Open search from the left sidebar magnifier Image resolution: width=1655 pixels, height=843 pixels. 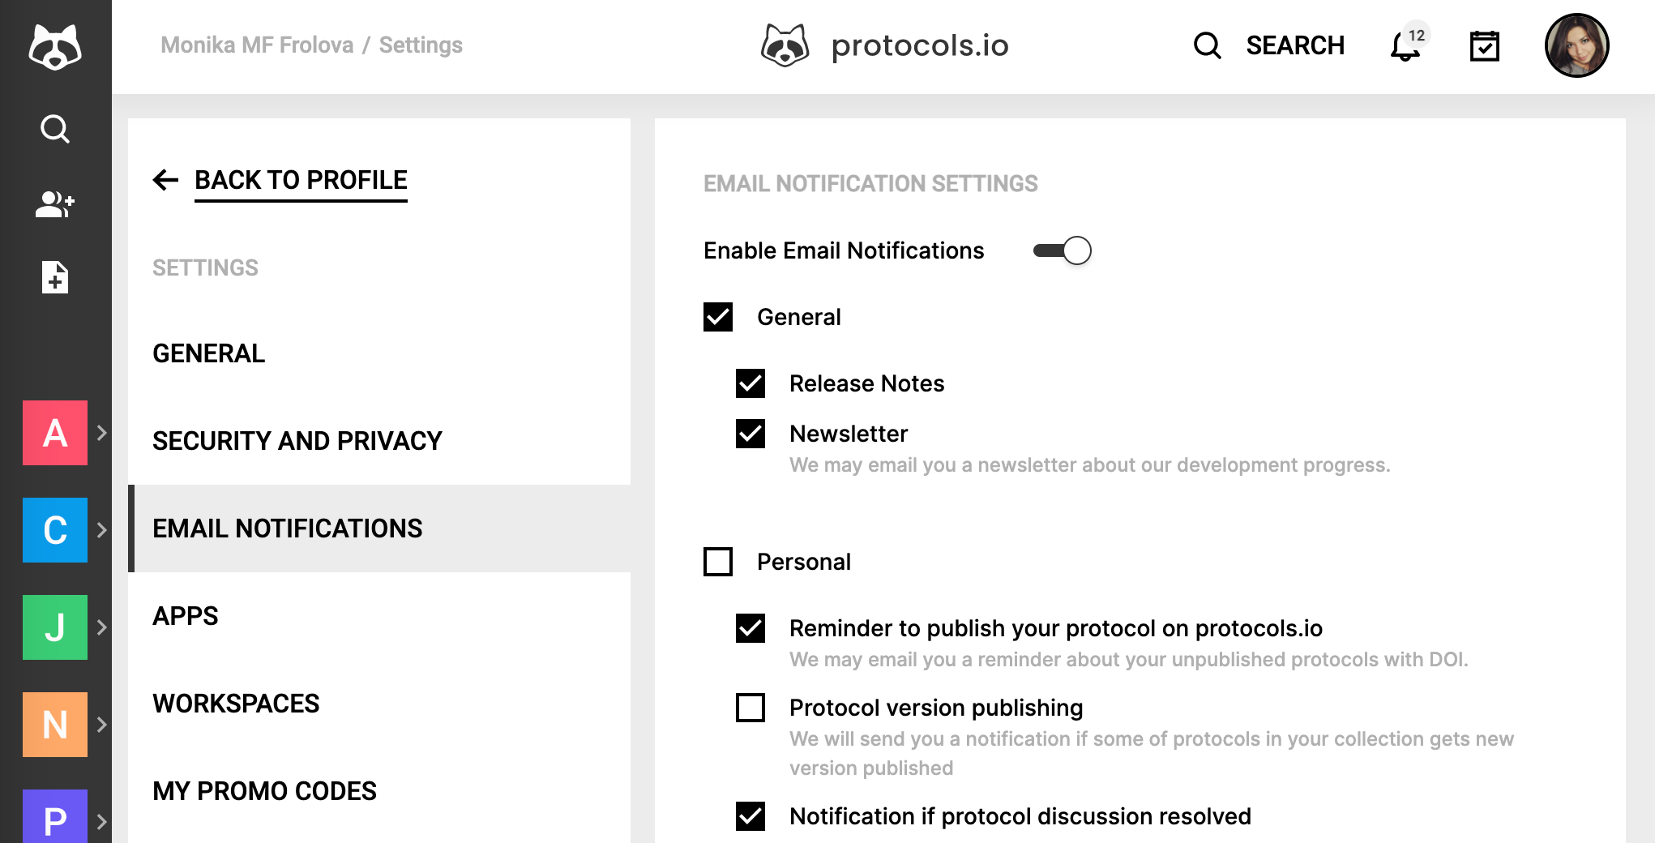coord(55,129)
